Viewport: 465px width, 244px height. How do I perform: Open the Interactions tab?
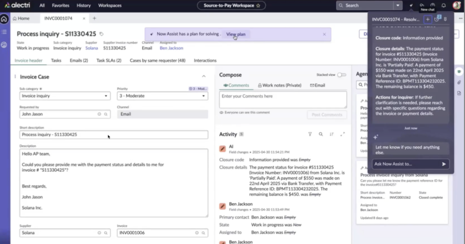point(205,60)
